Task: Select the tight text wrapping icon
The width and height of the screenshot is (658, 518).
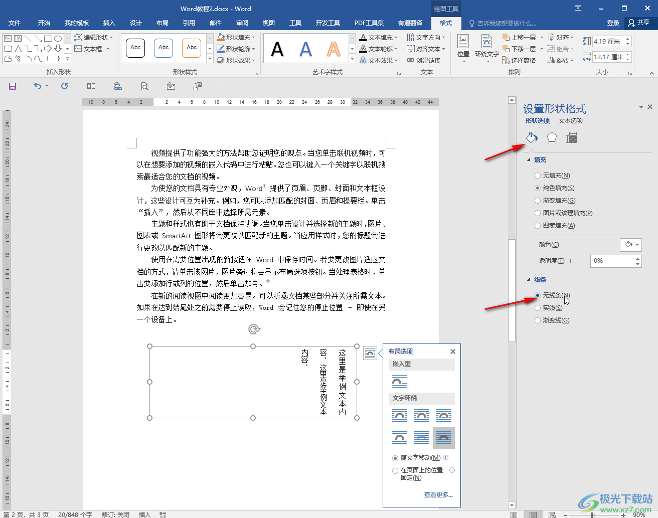Action: tap(422, 416)
